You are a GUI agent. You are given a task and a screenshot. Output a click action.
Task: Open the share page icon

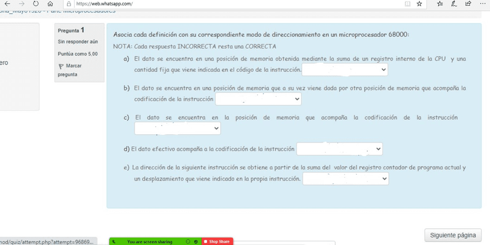[x=468, y=3]
